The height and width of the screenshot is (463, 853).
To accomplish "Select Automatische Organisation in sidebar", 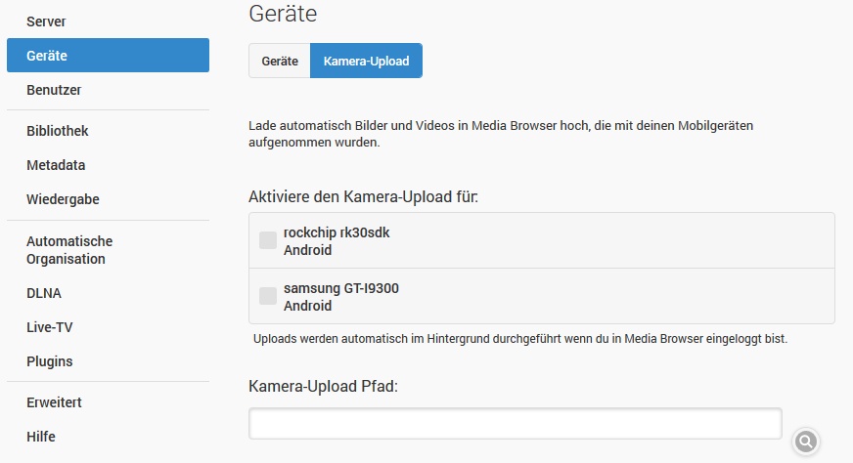I will (x=69, y=250).
